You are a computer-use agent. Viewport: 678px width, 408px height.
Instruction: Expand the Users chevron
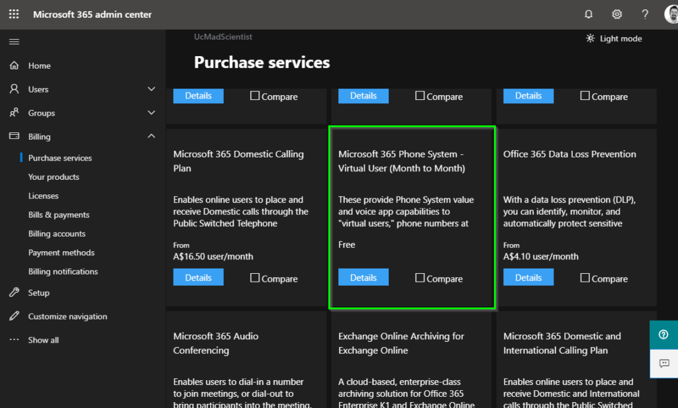pyautogui.click(x=152, y=89)
